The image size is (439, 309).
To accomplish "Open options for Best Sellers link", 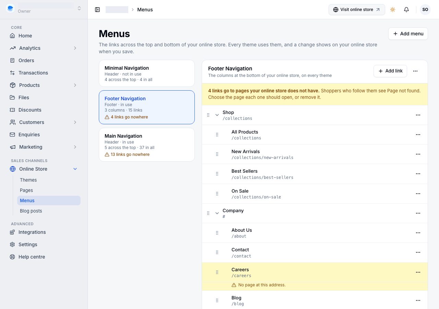I will [x=418, y=174].
